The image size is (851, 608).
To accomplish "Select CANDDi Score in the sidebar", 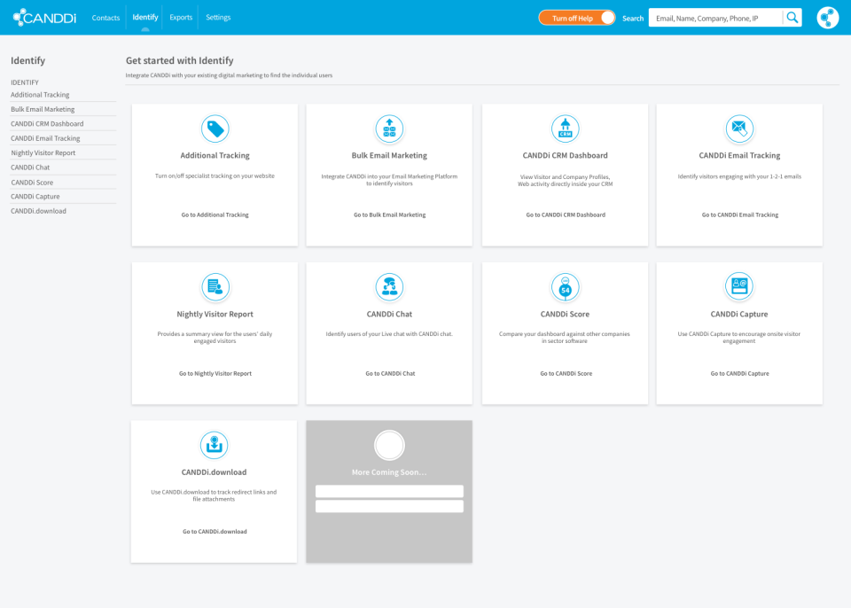I will (32, 183).
